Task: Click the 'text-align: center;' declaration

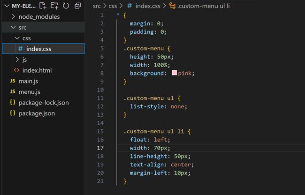Action: [162, 165]
